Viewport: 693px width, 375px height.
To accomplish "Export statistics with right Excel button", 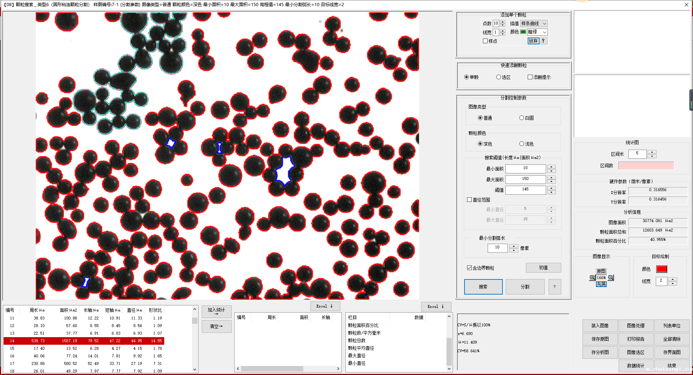I will [x=436, y=306].
